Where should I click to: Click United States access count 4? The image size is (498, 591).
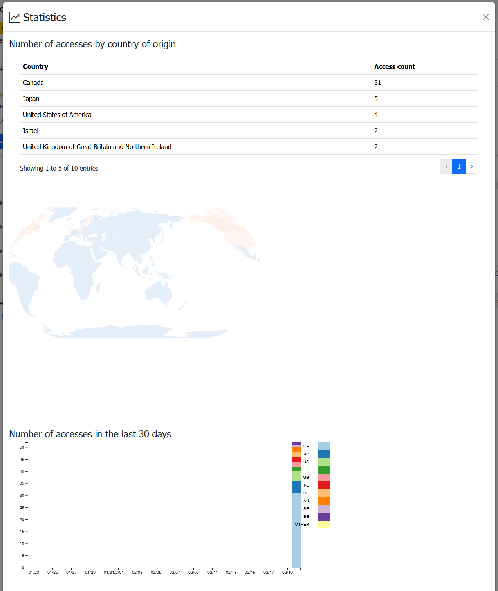point(376,115)
